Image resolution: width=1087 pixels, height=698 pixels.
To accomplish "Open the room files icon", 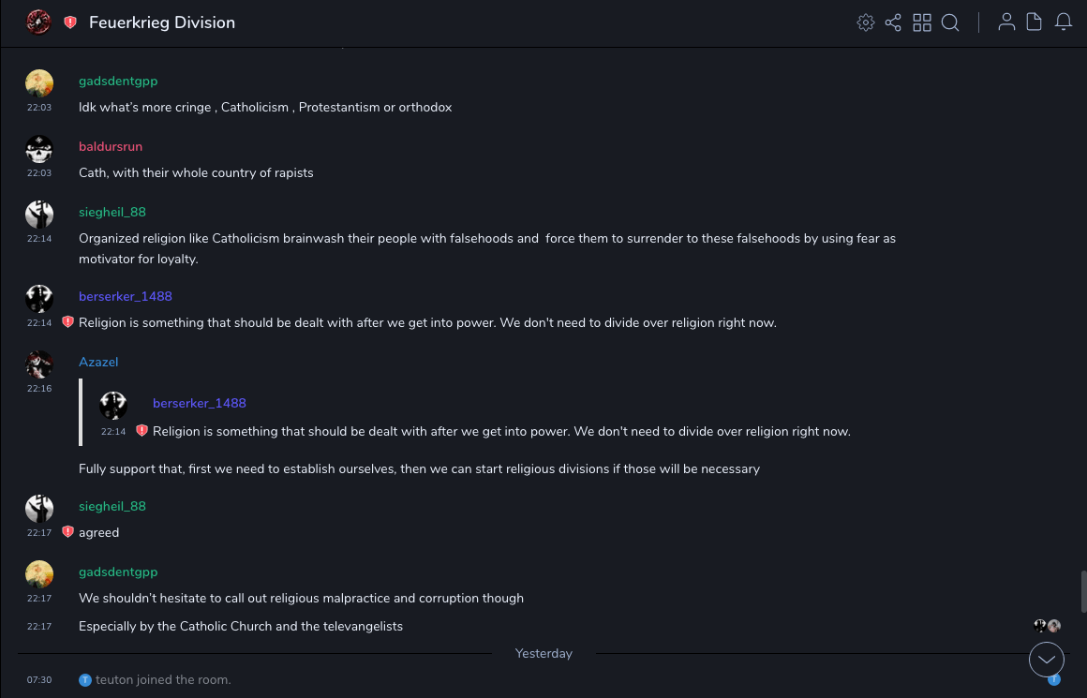I will point(1035,22).
